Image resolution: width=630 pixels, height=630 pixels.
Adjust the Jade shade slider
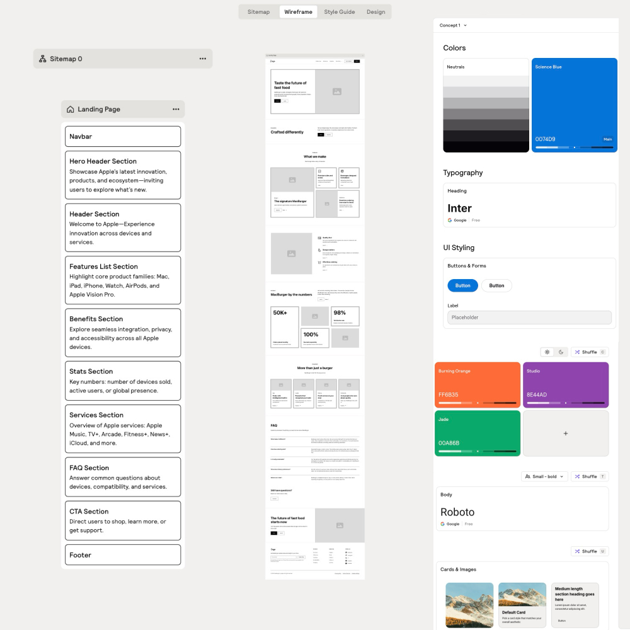(x=478, y=451)
